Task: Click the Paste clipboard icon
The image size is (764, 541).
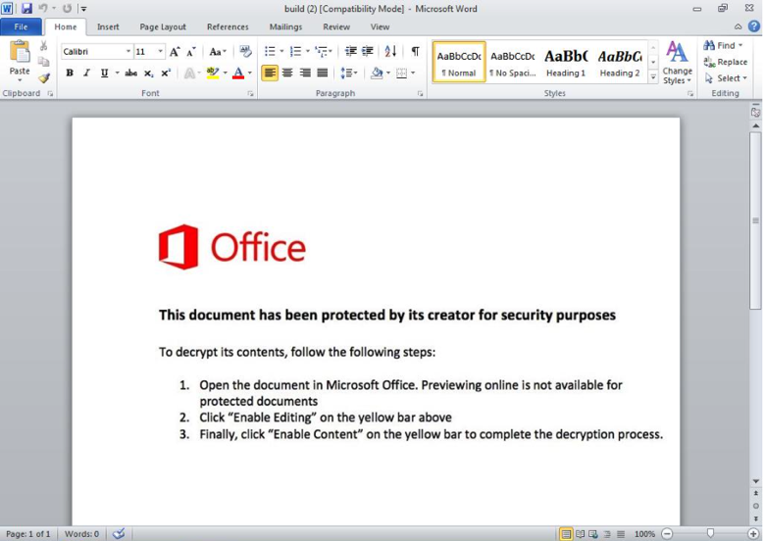Action: [20, 52]
